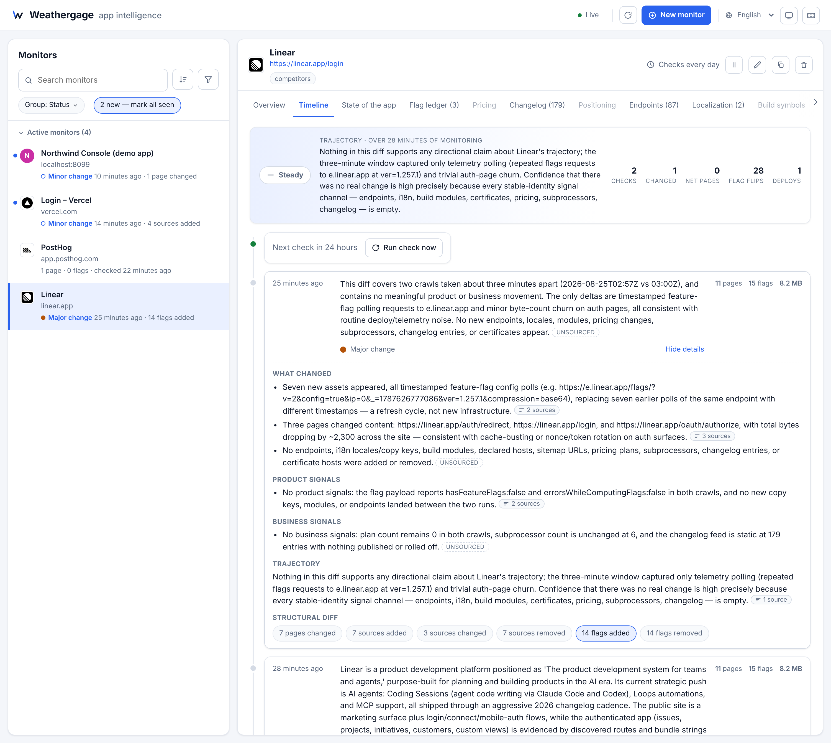Click 2 new — mark all seen

tap(137, 105)
